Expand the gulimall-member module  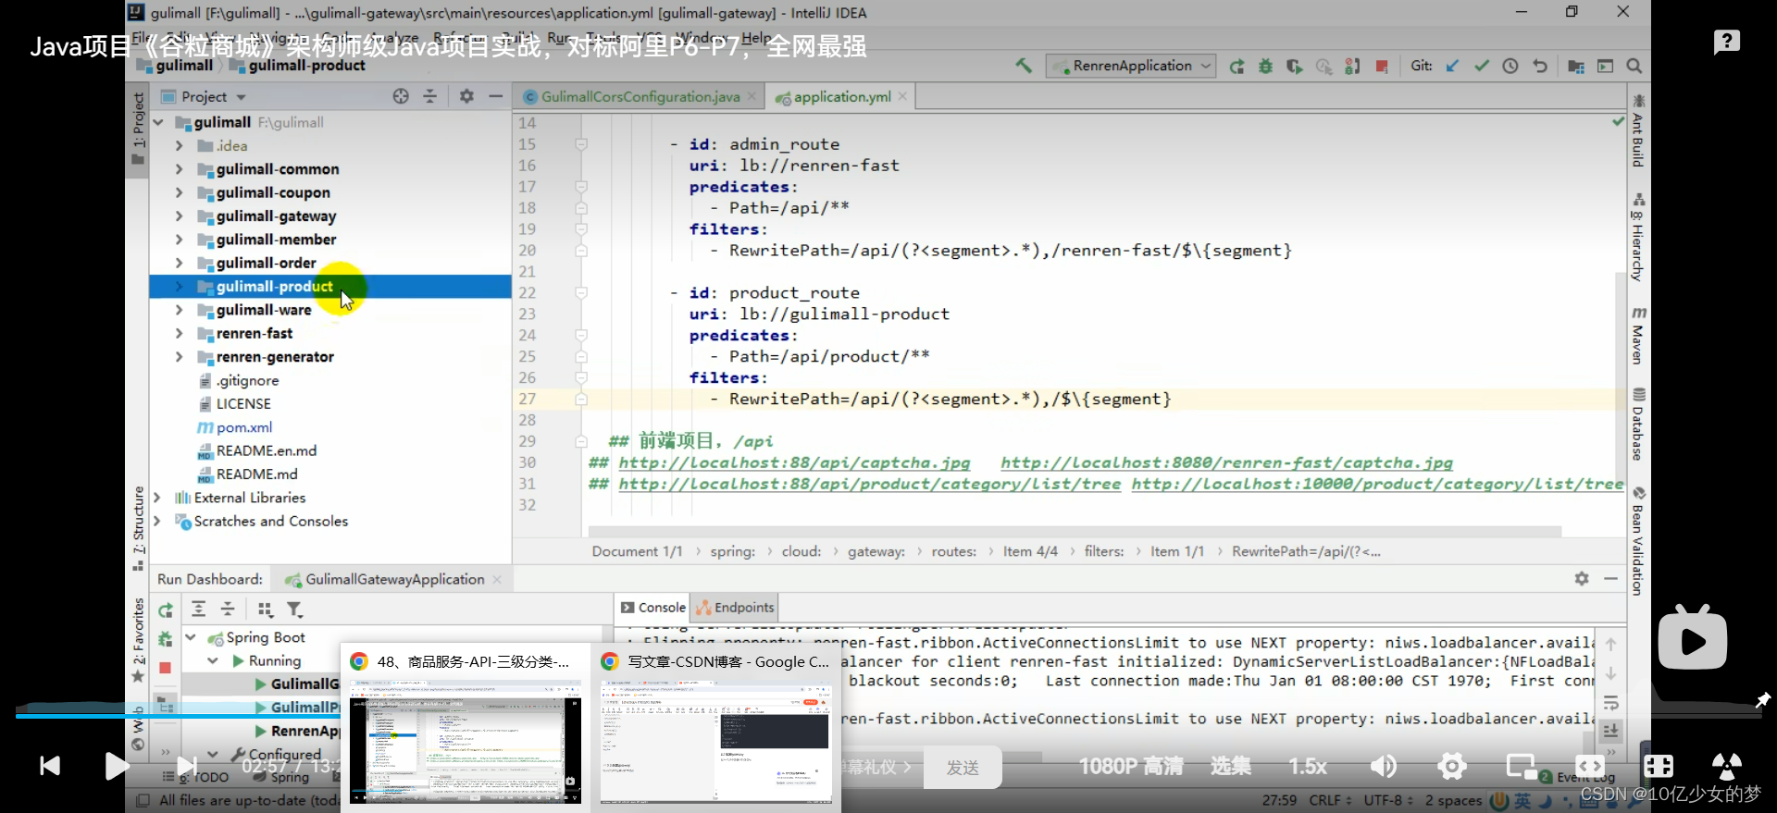(180, 240)
